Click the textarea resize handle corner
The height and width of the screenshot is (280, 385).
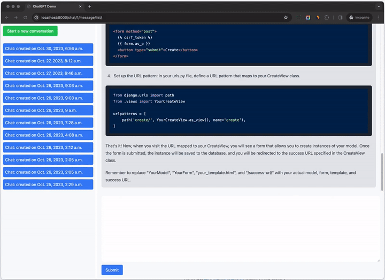pyautogui.click(x=378, y=260)
